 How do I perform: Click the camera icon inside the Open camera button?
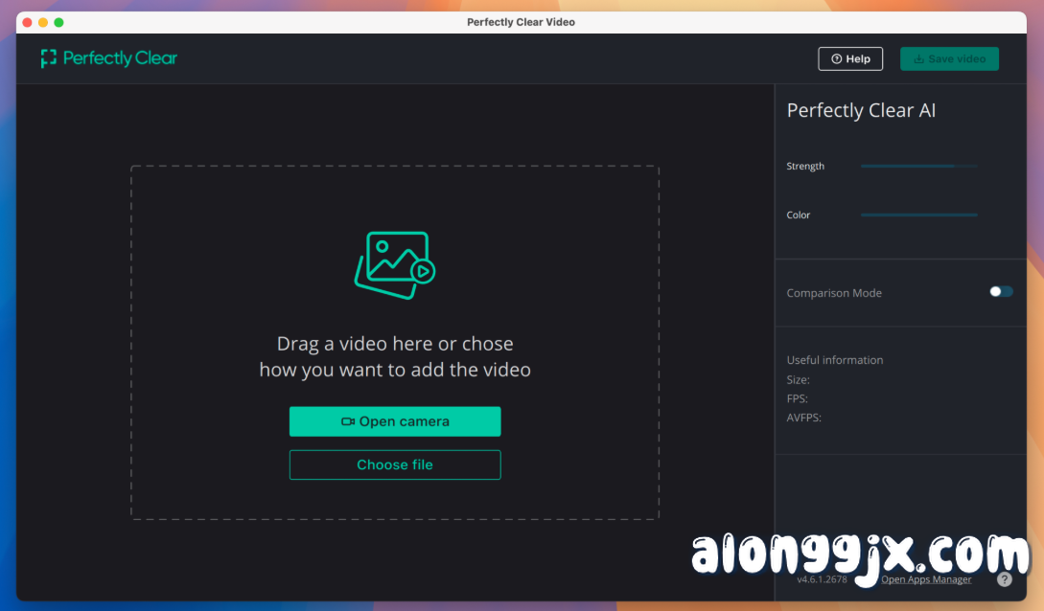click(x=348, y=420)
